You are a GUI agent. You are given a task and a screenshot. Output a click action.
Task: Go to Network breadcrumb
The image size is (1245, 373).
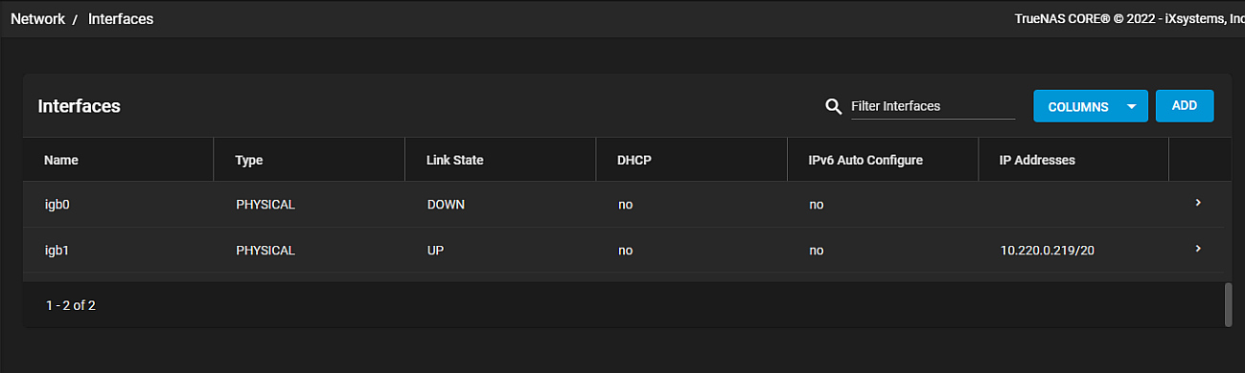(37, 18)
